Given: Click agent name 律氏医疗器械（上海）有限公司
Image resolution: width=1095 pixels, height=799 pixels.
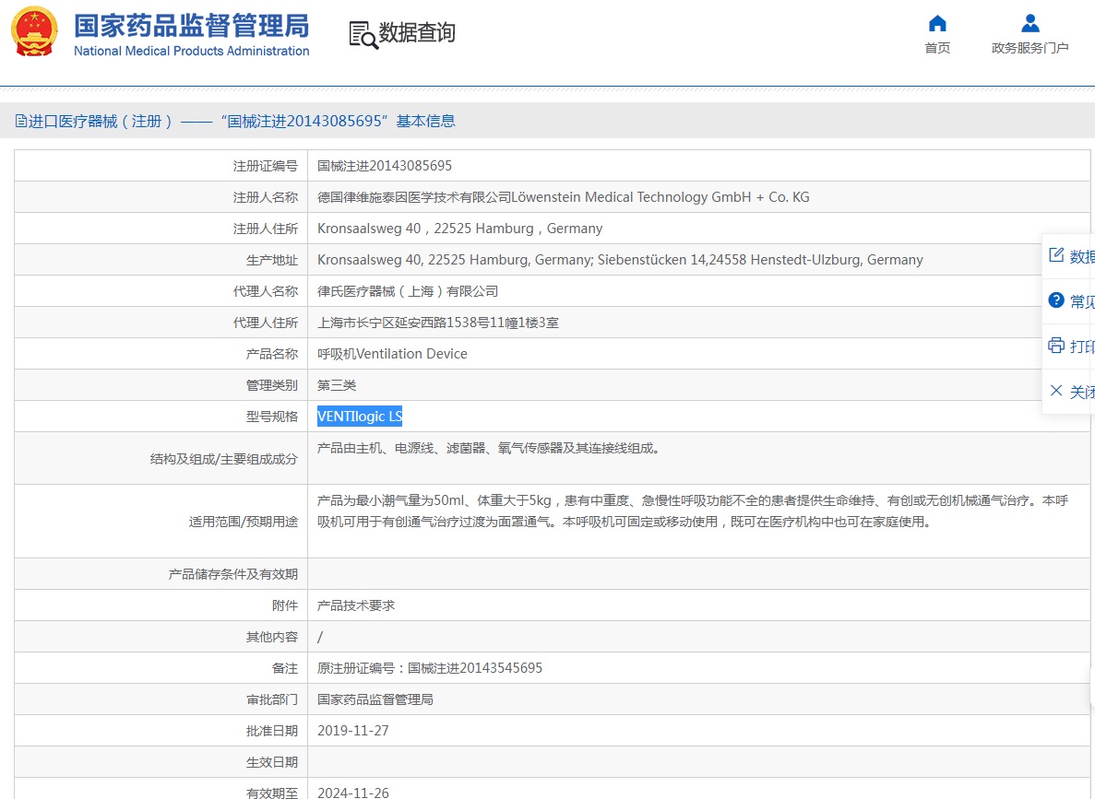Looking at the screenshot, I should tap(408, 292).
